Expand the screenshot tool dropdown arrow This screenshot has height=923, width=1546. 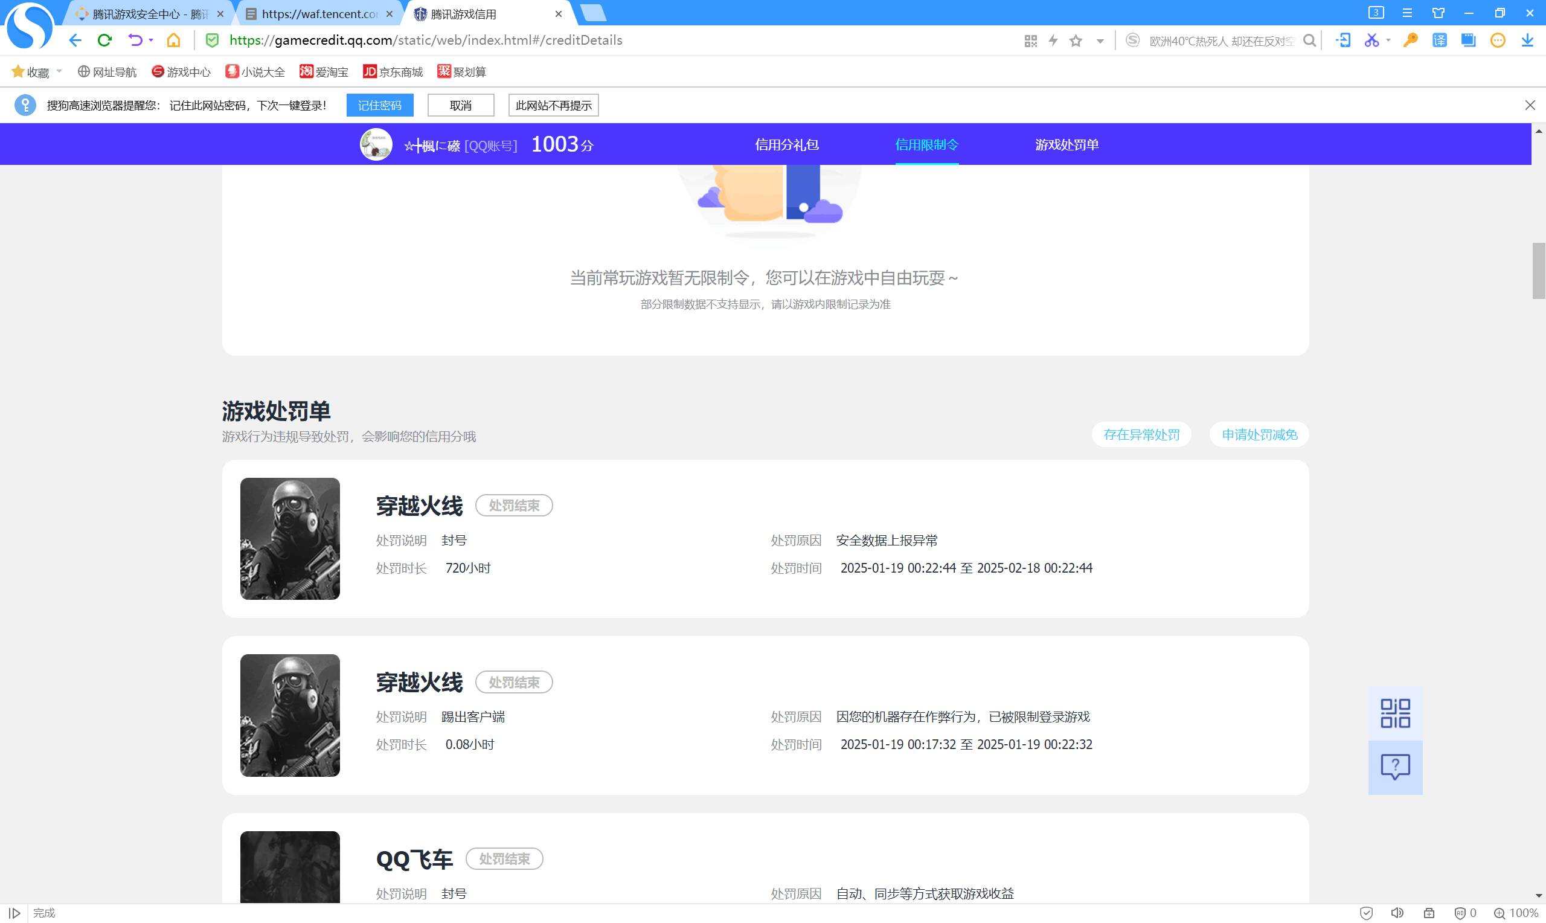pos(1388,40)
